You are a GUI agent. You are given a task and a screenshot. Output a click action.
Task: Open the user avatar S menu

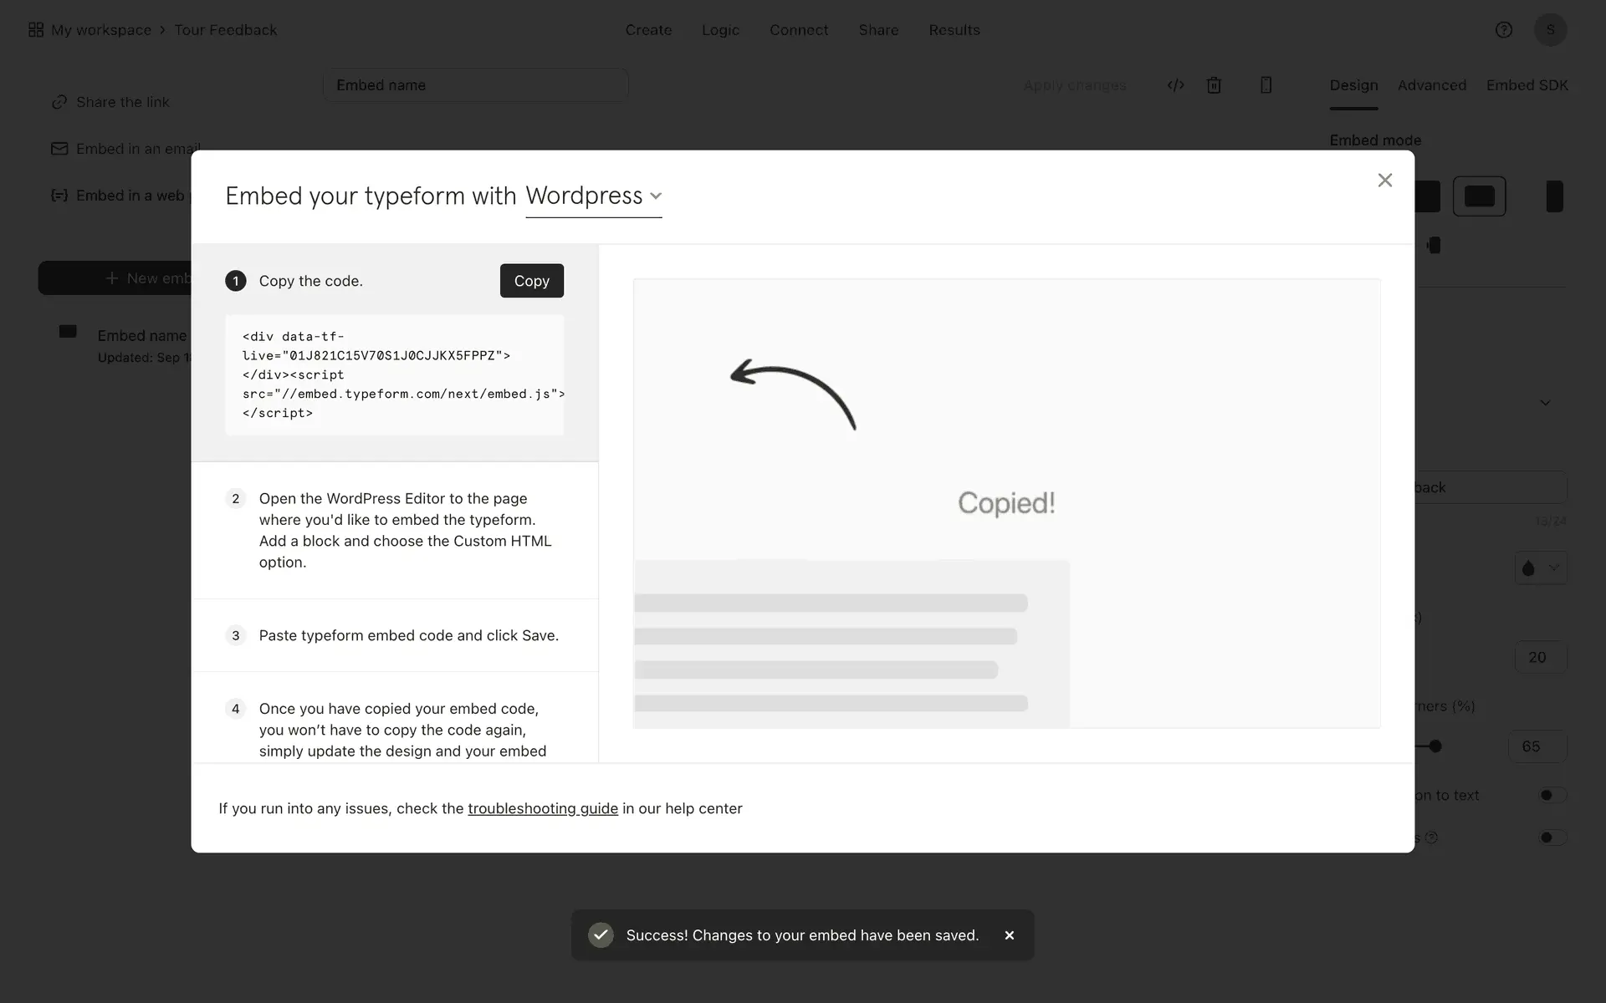(1550, 30)
